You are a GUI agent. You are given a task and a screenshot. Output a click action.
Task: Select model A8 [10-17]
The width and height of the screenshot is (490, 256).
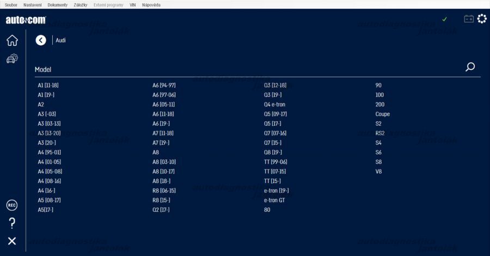pyautogui.click(x=163, y=171)
